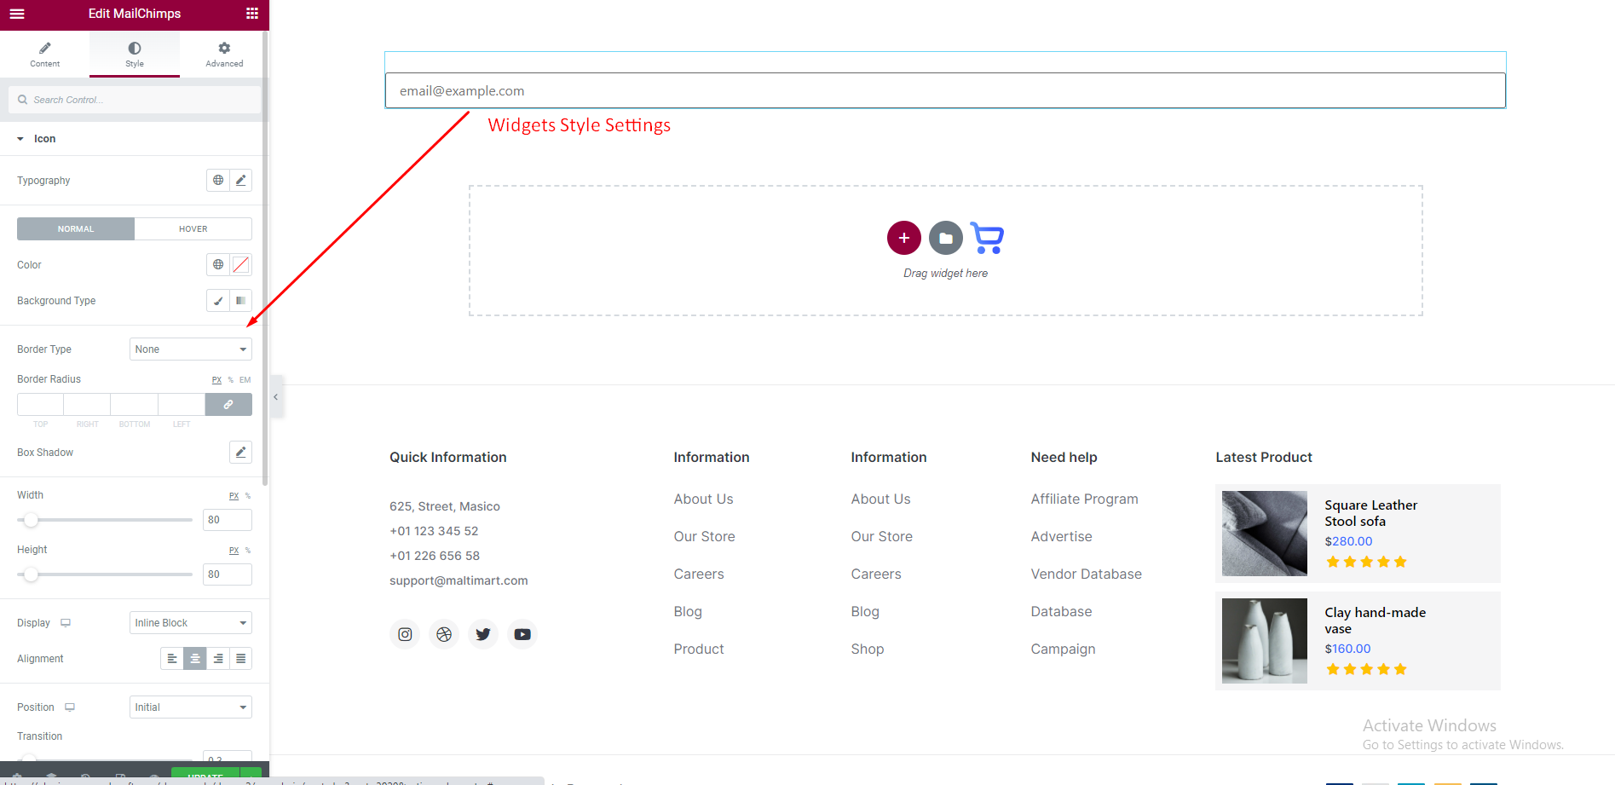Open the hamburger menu in Elementor header

click(x=17, y=14)
